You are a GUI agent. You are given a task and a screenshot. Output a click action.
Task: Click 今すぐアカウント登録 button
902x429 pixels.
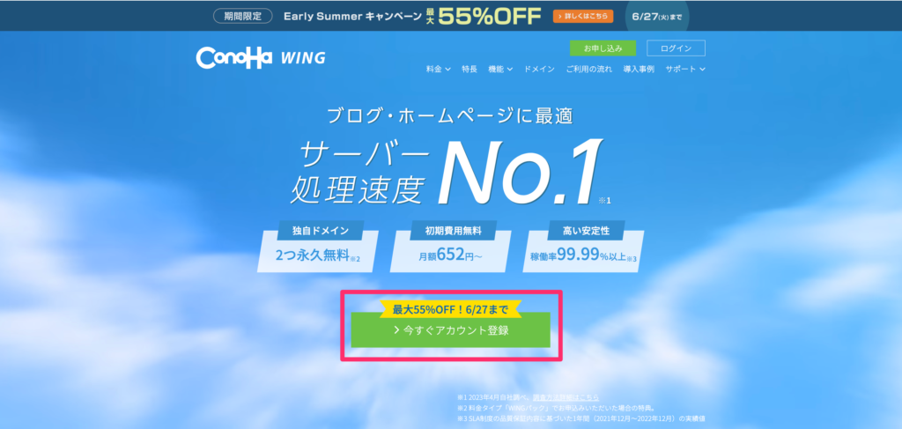point(450,330)
